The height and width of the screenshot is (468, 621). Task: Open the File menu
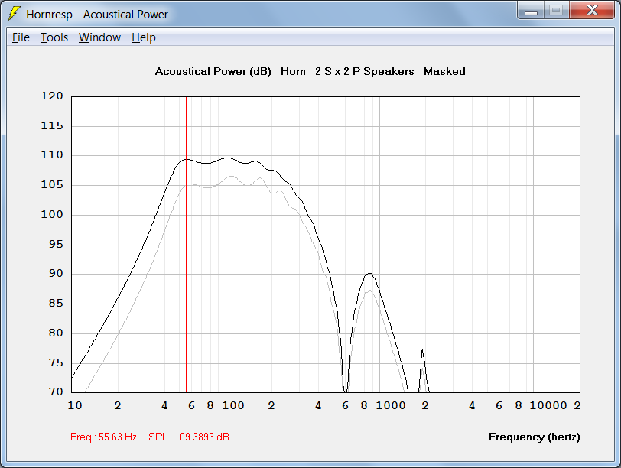(21, 37)
